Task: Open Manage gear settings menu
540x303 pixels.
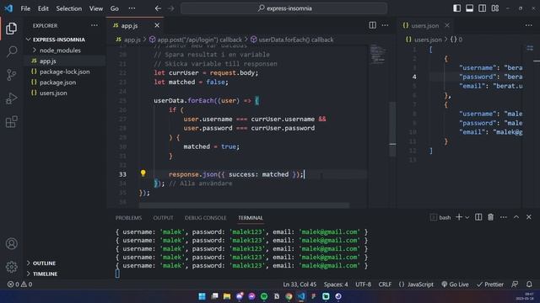Action: [x=11, y=267]
